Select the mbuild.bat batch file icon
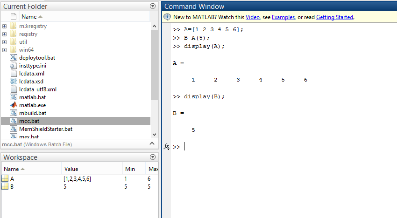Image resolution: width=397 pixels, height=218 pixels. [14, 113]
